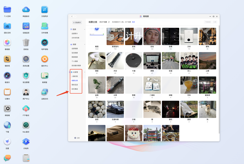The width and height of the screenshot is (244, 164).
Task: Launch the 极相册 desktop icon
Action: (7, 43)
